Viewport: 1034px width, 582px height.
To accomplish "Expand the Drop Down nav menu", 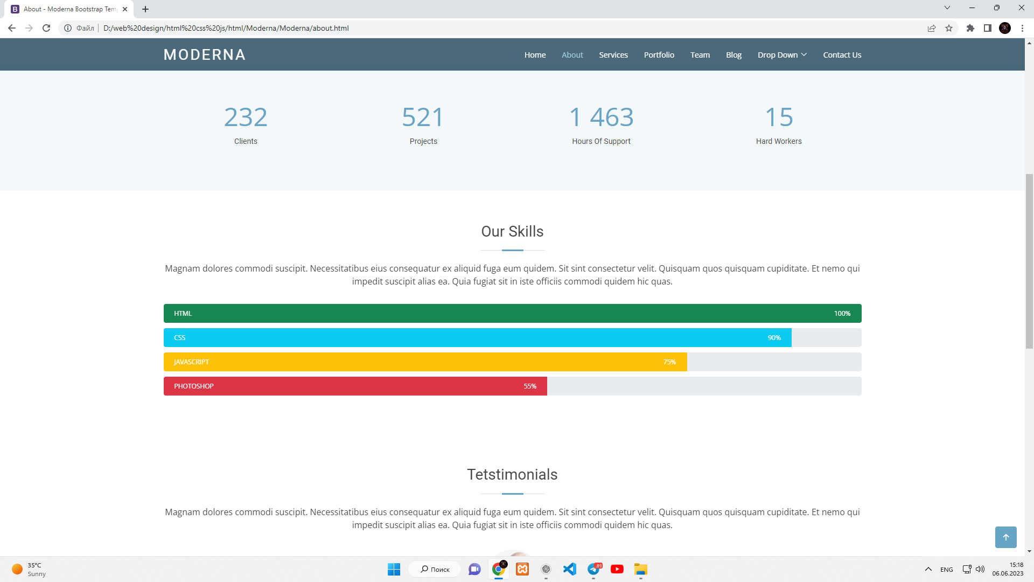I will click(782, 55).
